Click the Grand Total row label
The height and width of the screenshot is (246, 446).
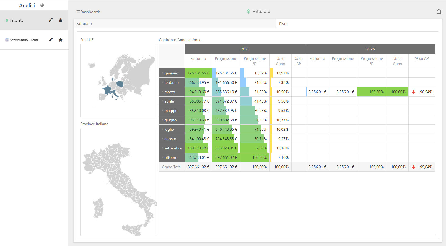tap(172, 167)
